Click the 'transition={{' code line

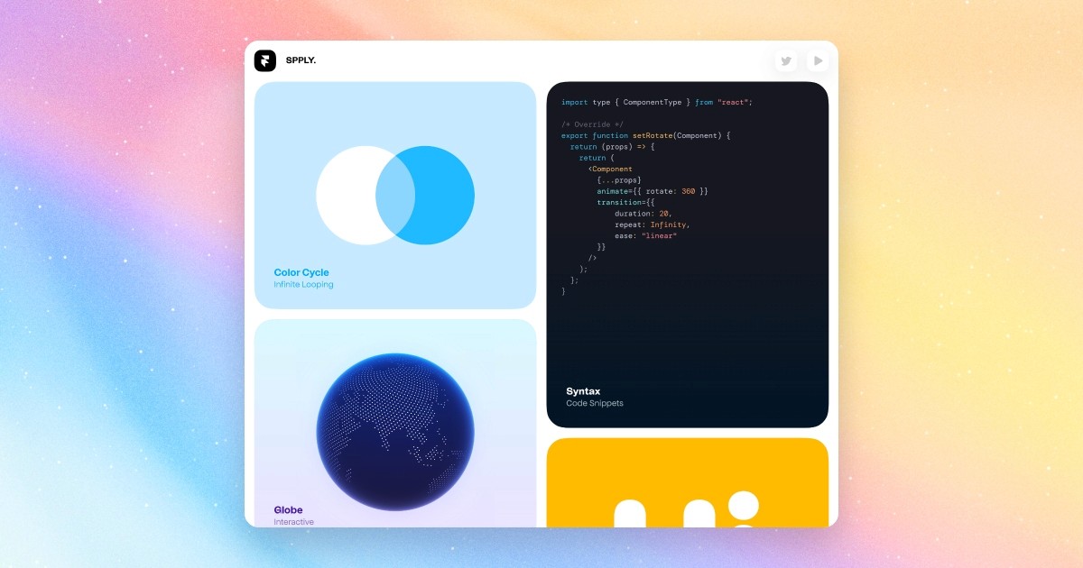[x=625, y=202]
